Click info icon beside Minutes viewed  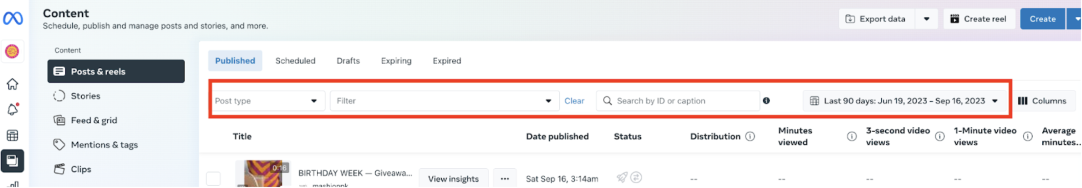[851, 136]
